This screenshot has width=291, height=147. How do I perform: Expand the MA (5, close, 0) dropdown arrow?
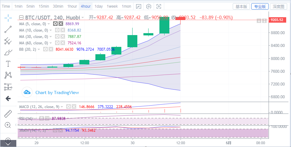click(49, 24)
